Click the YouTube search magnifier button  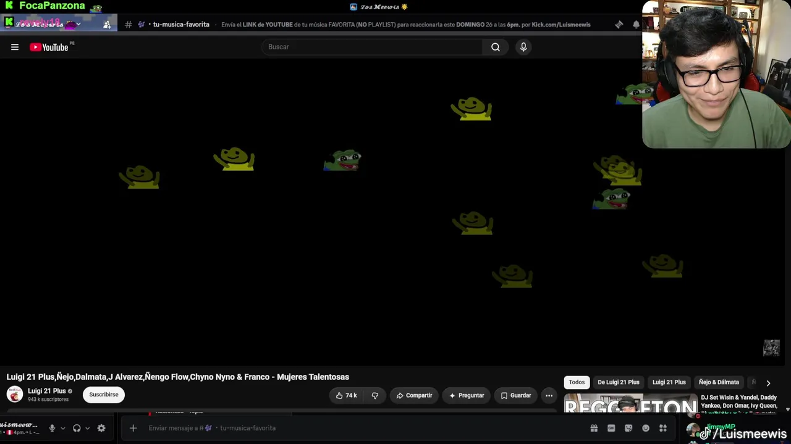pyautogui.click(x=496, y=47)
